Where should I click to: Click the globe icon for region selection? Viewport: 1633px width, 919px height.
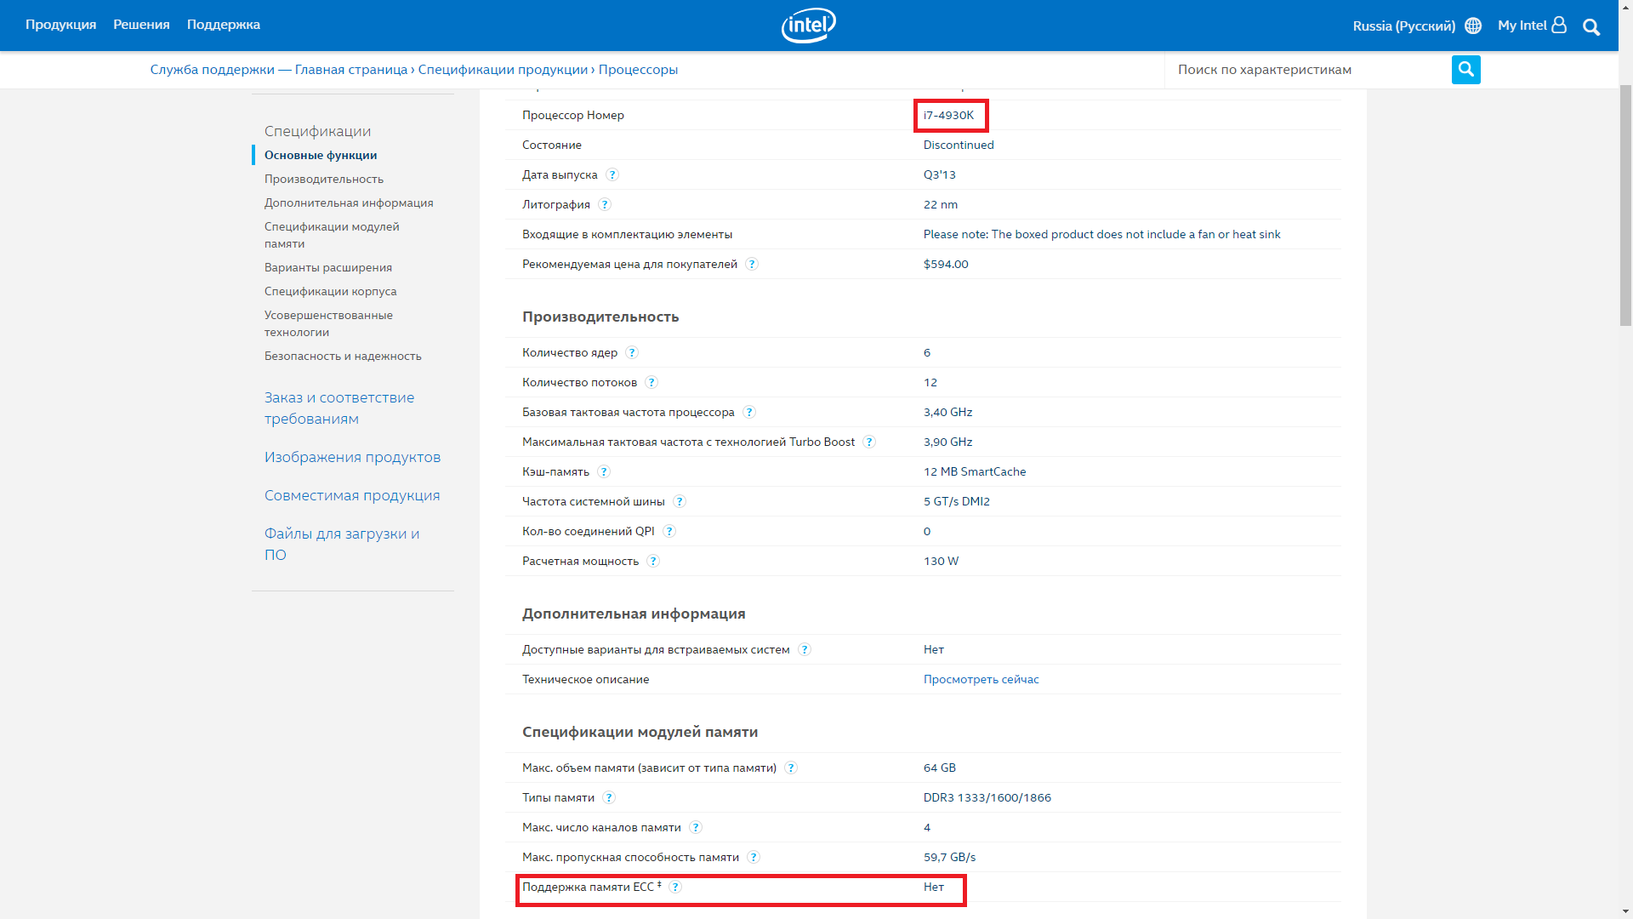pos(1473,26)
